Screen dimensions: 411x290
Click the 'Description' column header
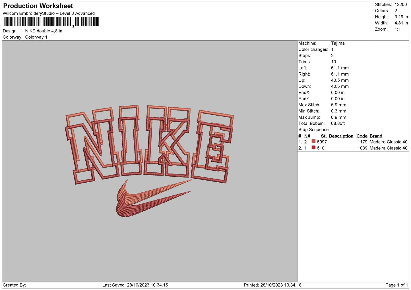point(341,136)
